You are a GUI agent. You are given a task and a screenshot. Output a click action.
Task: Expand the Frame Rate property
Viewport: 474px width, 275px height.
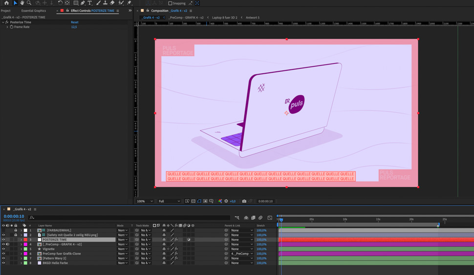click(7, 27)
